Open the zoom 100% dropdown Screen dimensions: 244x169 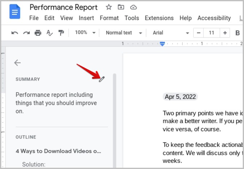coord(85,33)
